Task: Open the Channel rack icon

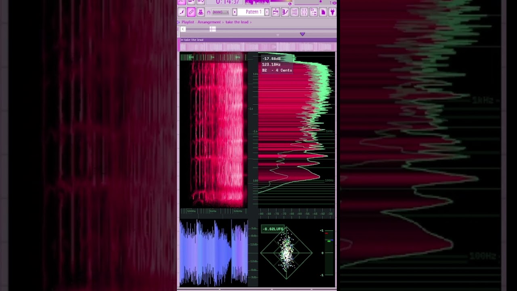Action: pyautogui.click(x=294, y=12)
